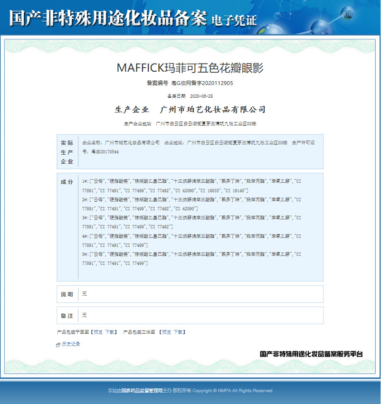Image resolution: width=381 pixels, height=404 pixels.
Task: Click the 国产非特殊用途化妆品备案 header banner title
Action: click(x=108, y=17)
